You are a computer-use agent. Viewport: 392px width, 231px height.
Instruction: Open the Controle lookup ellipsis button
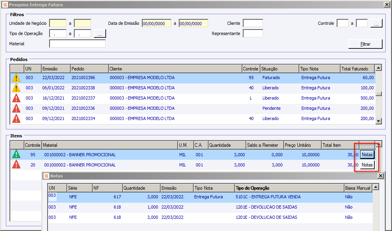[x=376, y=24]
